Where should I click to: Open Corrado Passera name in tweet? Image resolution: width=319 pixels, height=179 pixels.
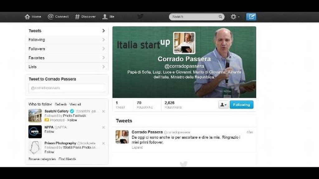147,132
